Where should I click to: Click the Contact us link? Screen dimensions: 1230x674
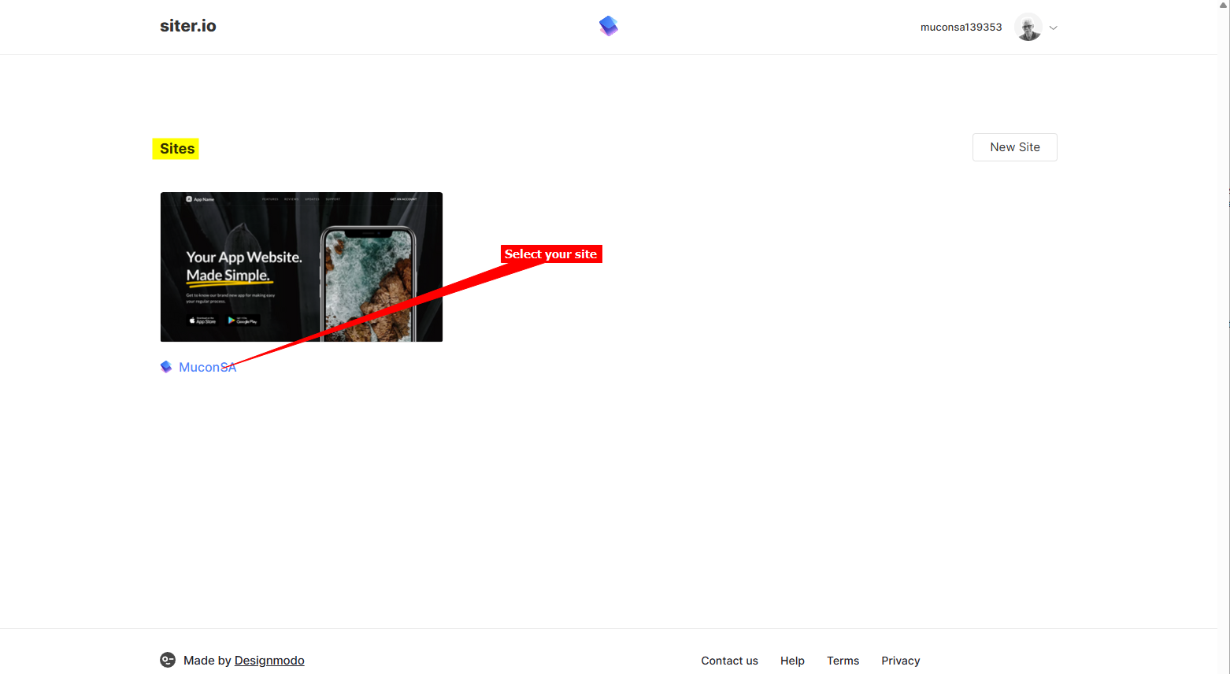pos(729,661)
